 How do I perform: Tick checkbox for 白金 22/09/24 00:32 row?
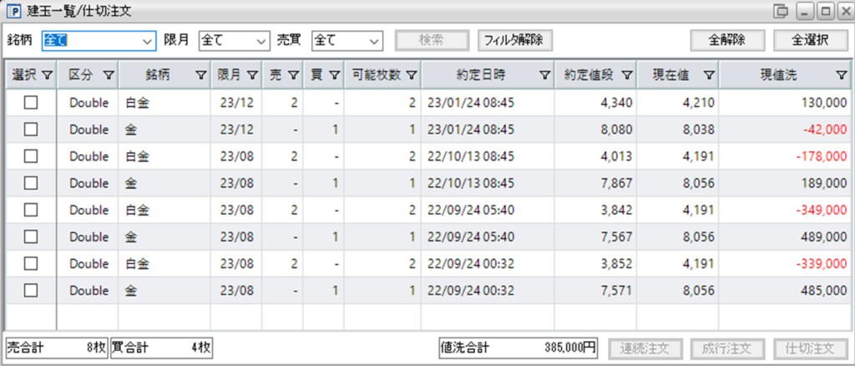pyautogui.click(x=31, y=263)
